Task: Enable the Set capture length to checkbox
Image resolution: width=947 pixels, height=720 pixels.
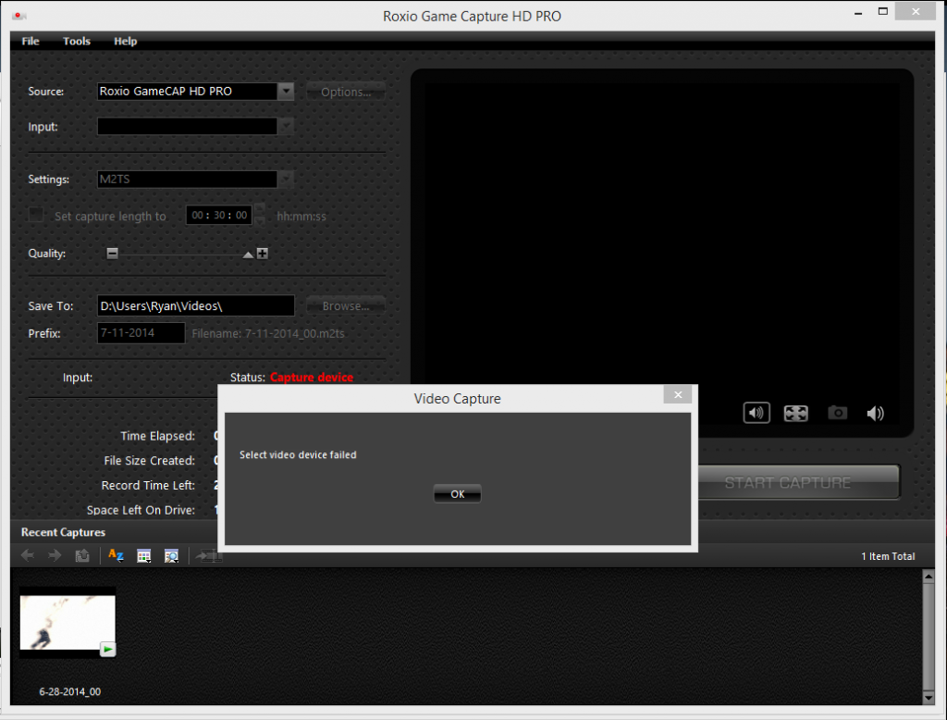Action: (36, 216)
